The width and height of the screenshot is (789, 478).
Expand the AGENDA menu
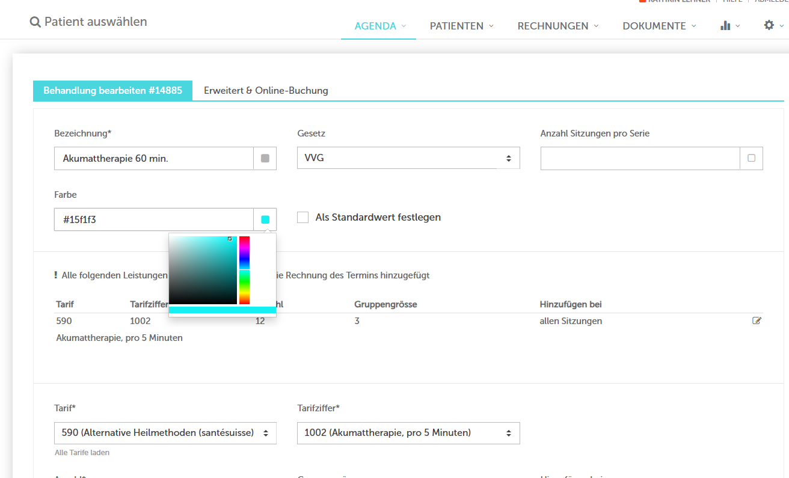point(380,26)
